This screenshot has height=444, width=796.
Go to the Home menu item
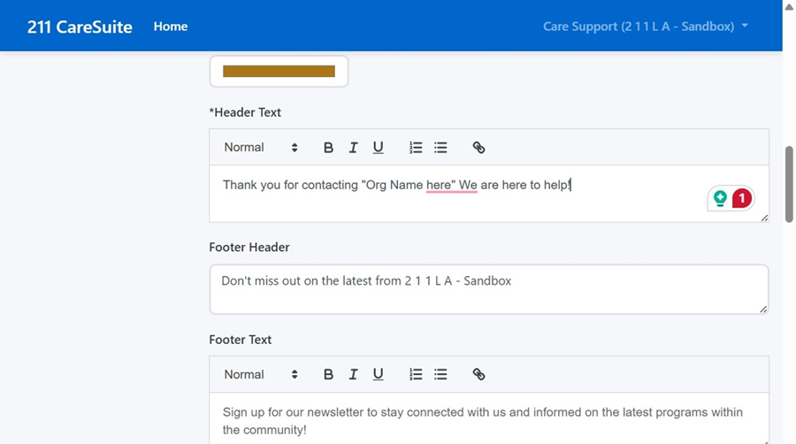coord(171,27)
